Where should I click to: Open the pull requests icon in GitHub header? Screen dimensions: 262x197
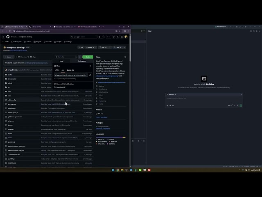pyautogui.click(x=117, y=37)
